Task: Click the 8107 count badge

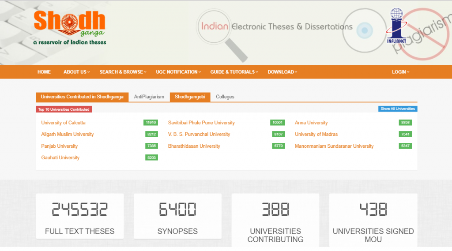Action: click(279, 134)
